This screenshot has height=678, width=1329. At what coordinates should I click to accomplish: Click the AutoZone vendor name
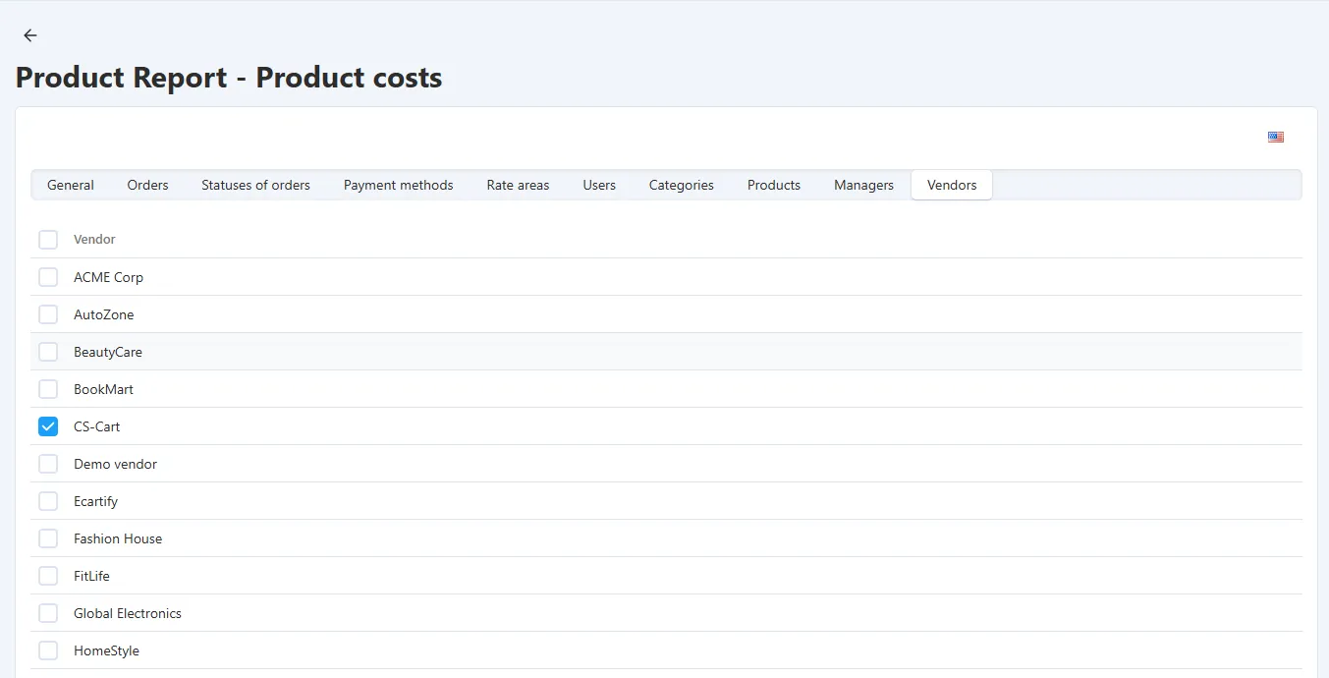pyautogui.click(x=104, y=314)
